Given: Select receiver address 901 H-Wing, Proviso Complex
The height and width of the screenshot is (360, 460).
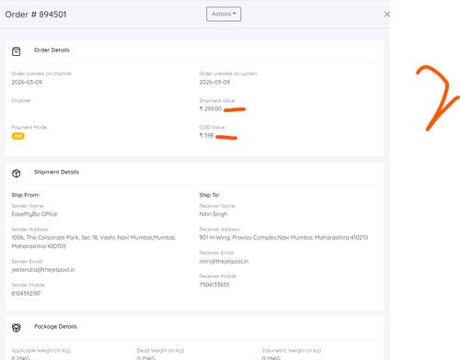Looking at the screenshot, I should coord(283,238).
